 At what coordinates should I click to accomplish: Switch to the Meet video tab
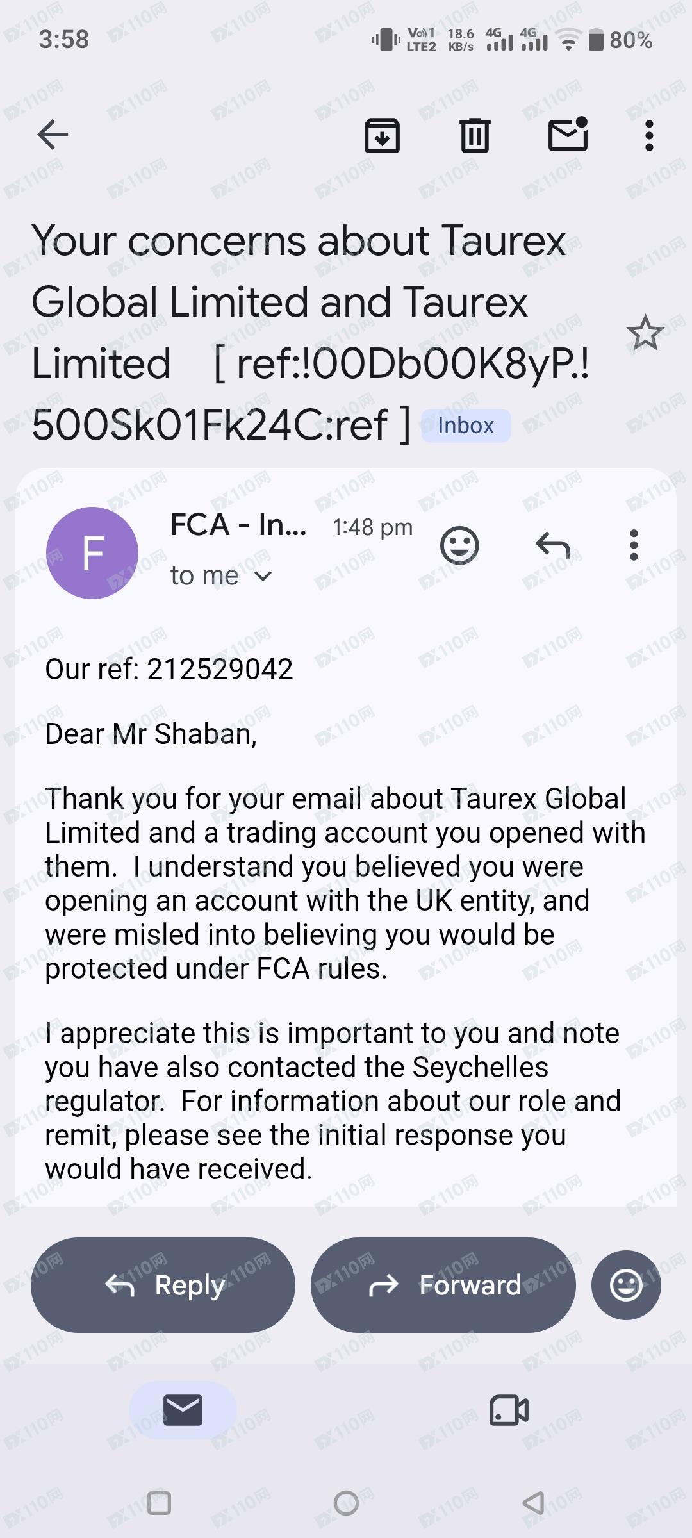[x=509, y=1410]
